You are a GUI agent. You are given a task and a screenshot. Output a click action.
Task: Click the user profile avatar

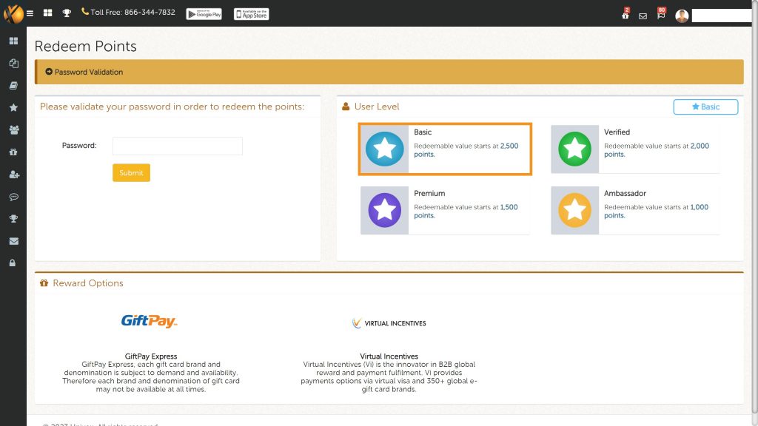point(682,16)
